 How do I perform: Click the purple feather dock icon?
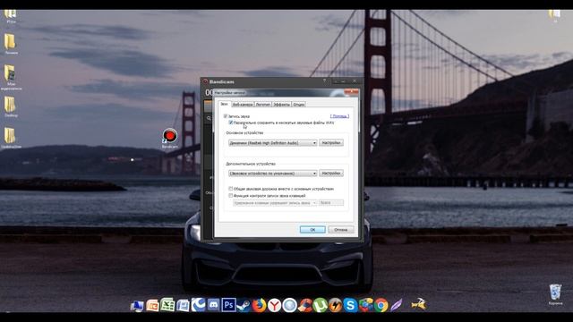point(396,305)
